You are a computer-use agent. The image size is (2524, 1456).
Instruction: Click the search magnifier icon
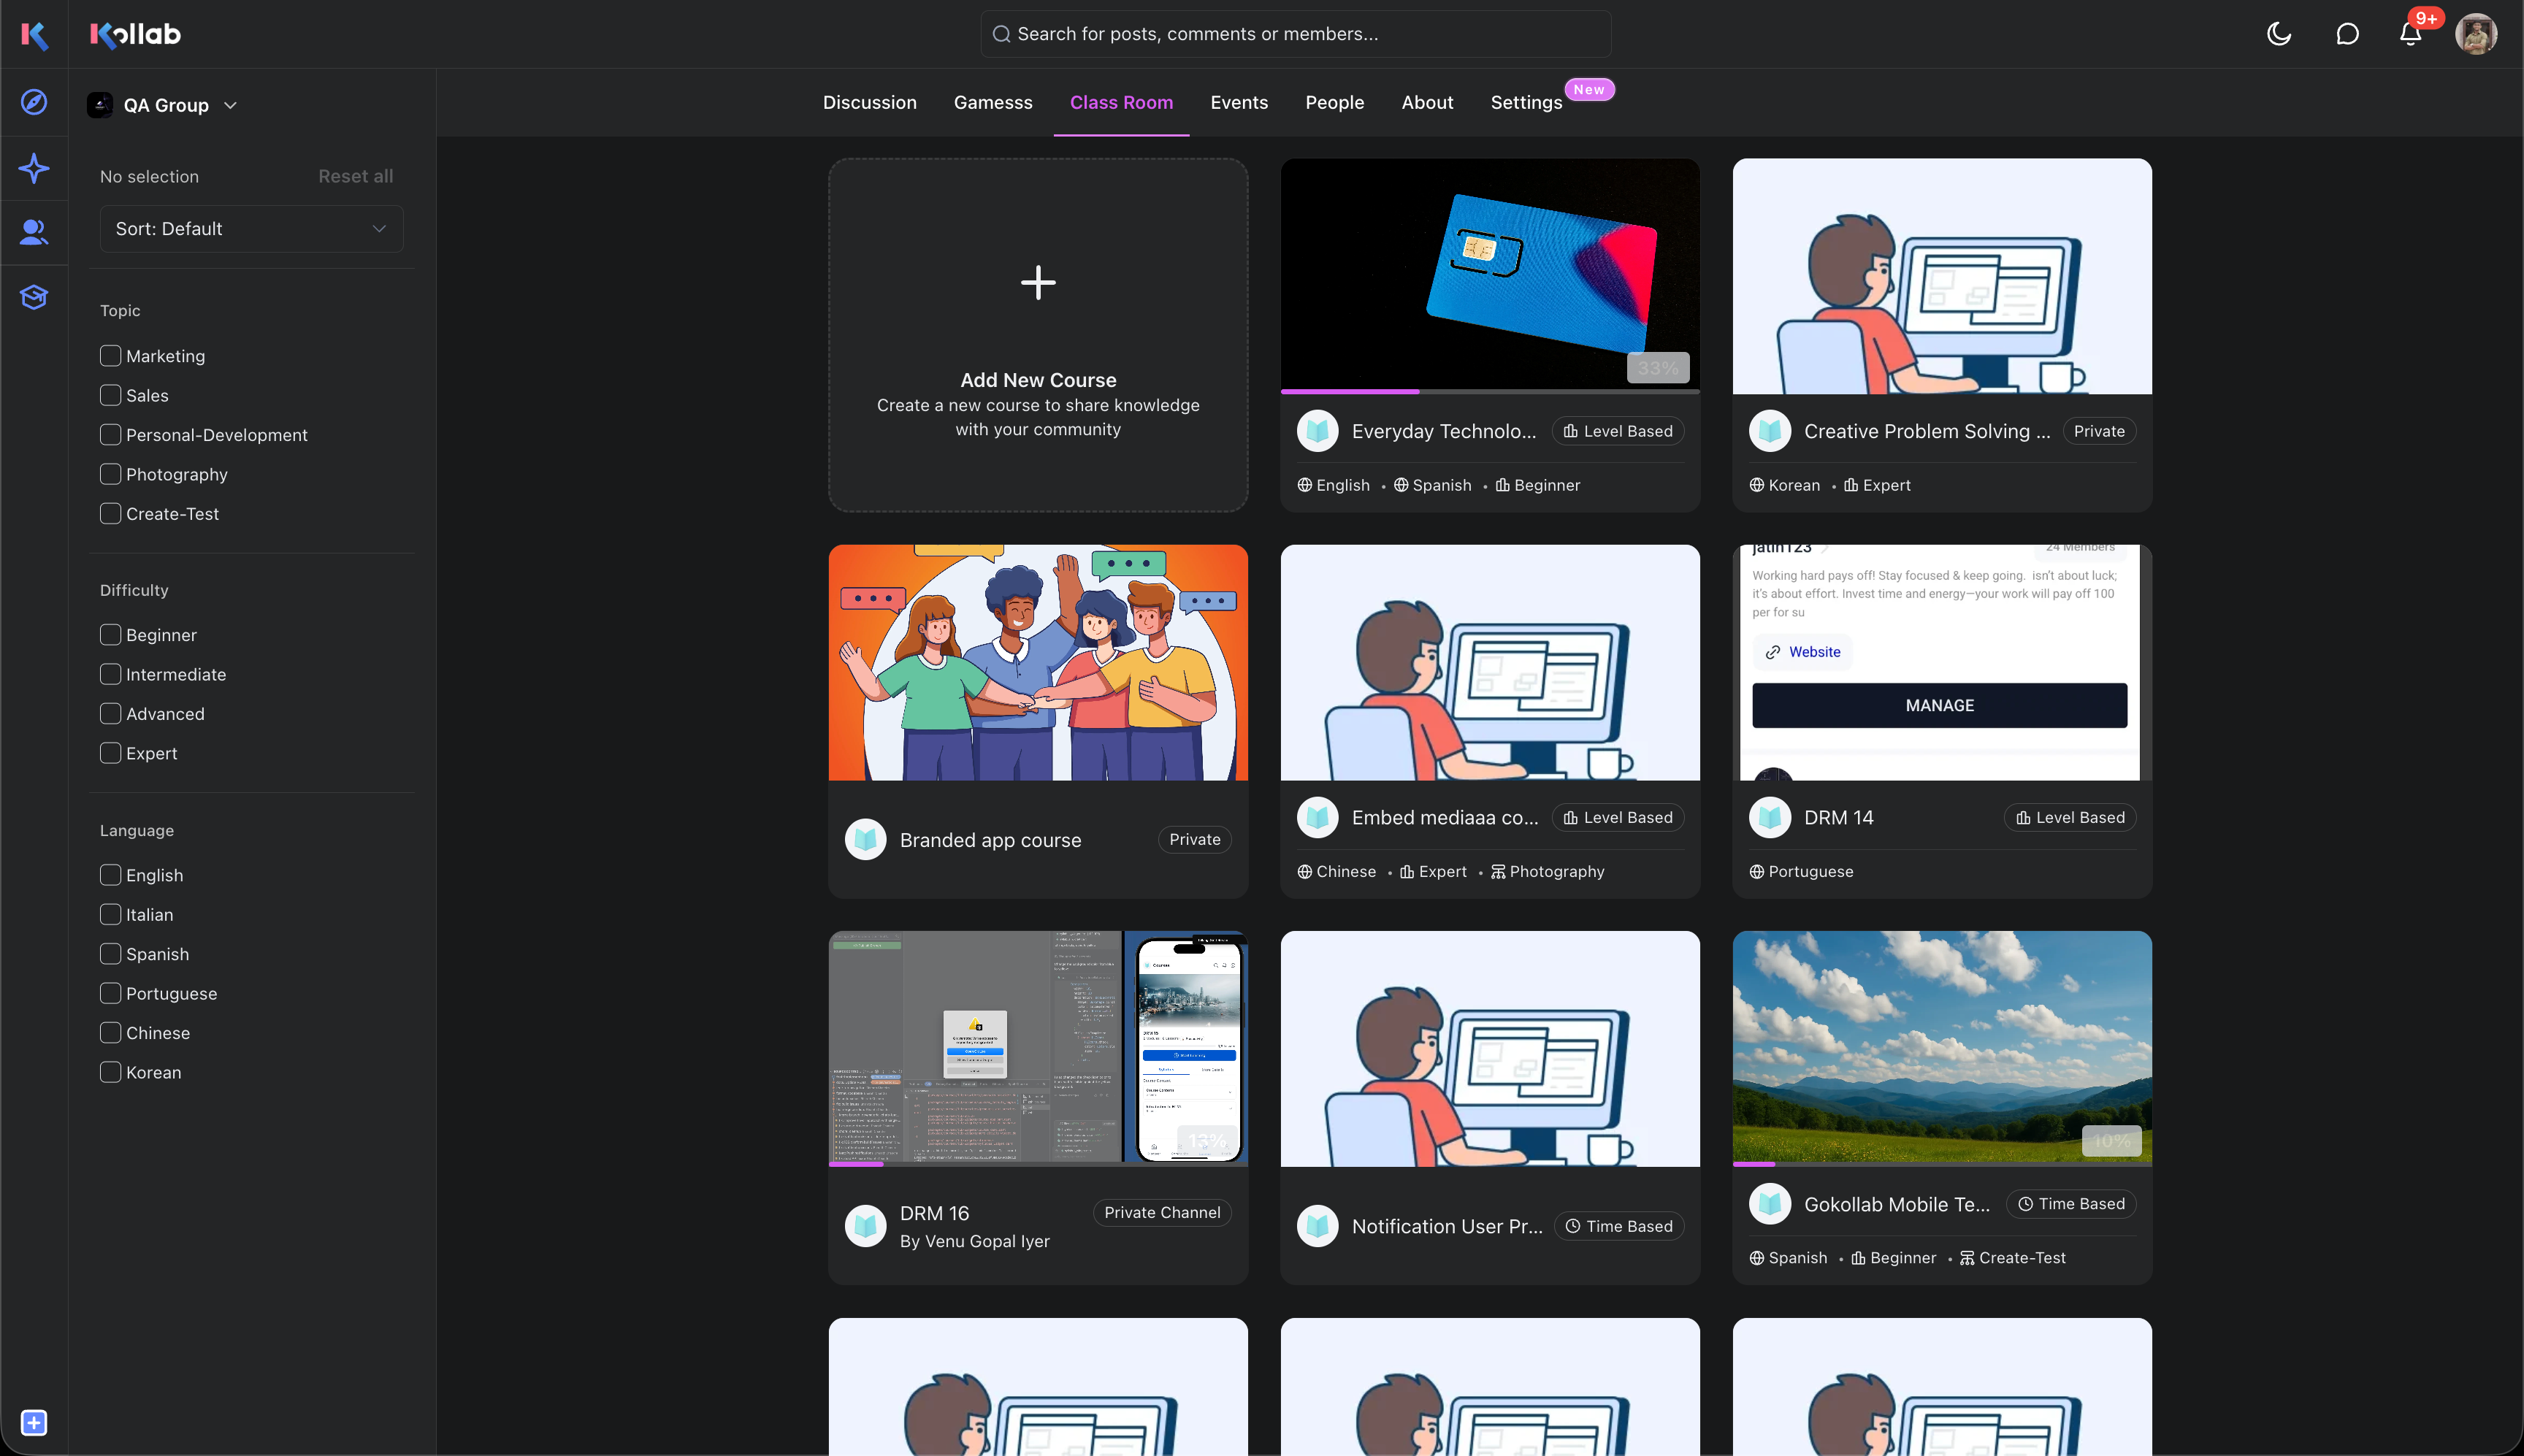(1001, 34)
